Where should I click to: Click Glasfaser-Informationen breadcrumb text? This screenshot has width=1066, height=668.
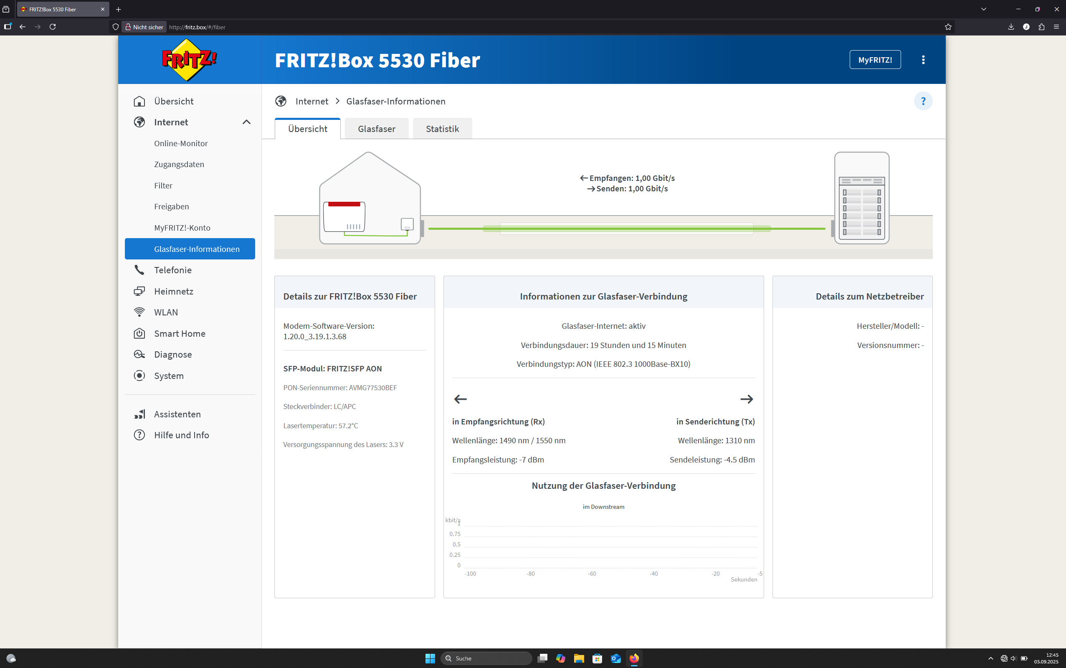396,101
